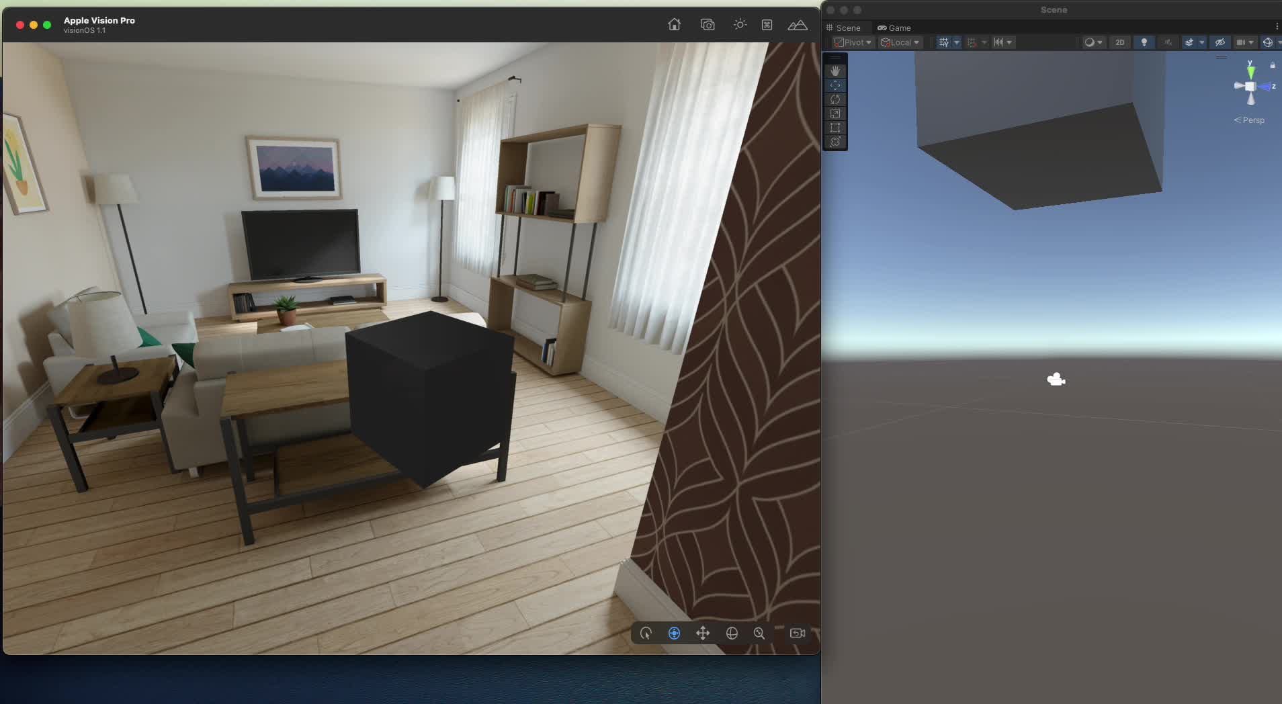Open the simulated scene picker mountains icon
Image resolution: width=1282 pixels, height=704 pixels.
pos(797,25)
